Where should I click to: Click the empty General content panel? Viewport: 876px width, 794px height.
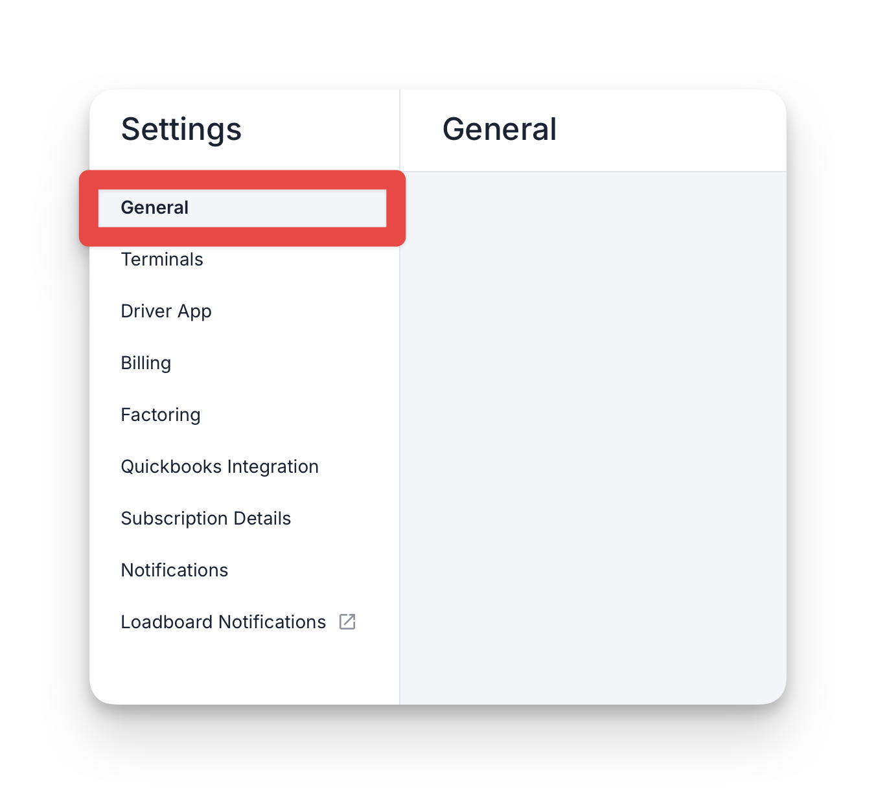pyautogui.click(x=594, y=438)
